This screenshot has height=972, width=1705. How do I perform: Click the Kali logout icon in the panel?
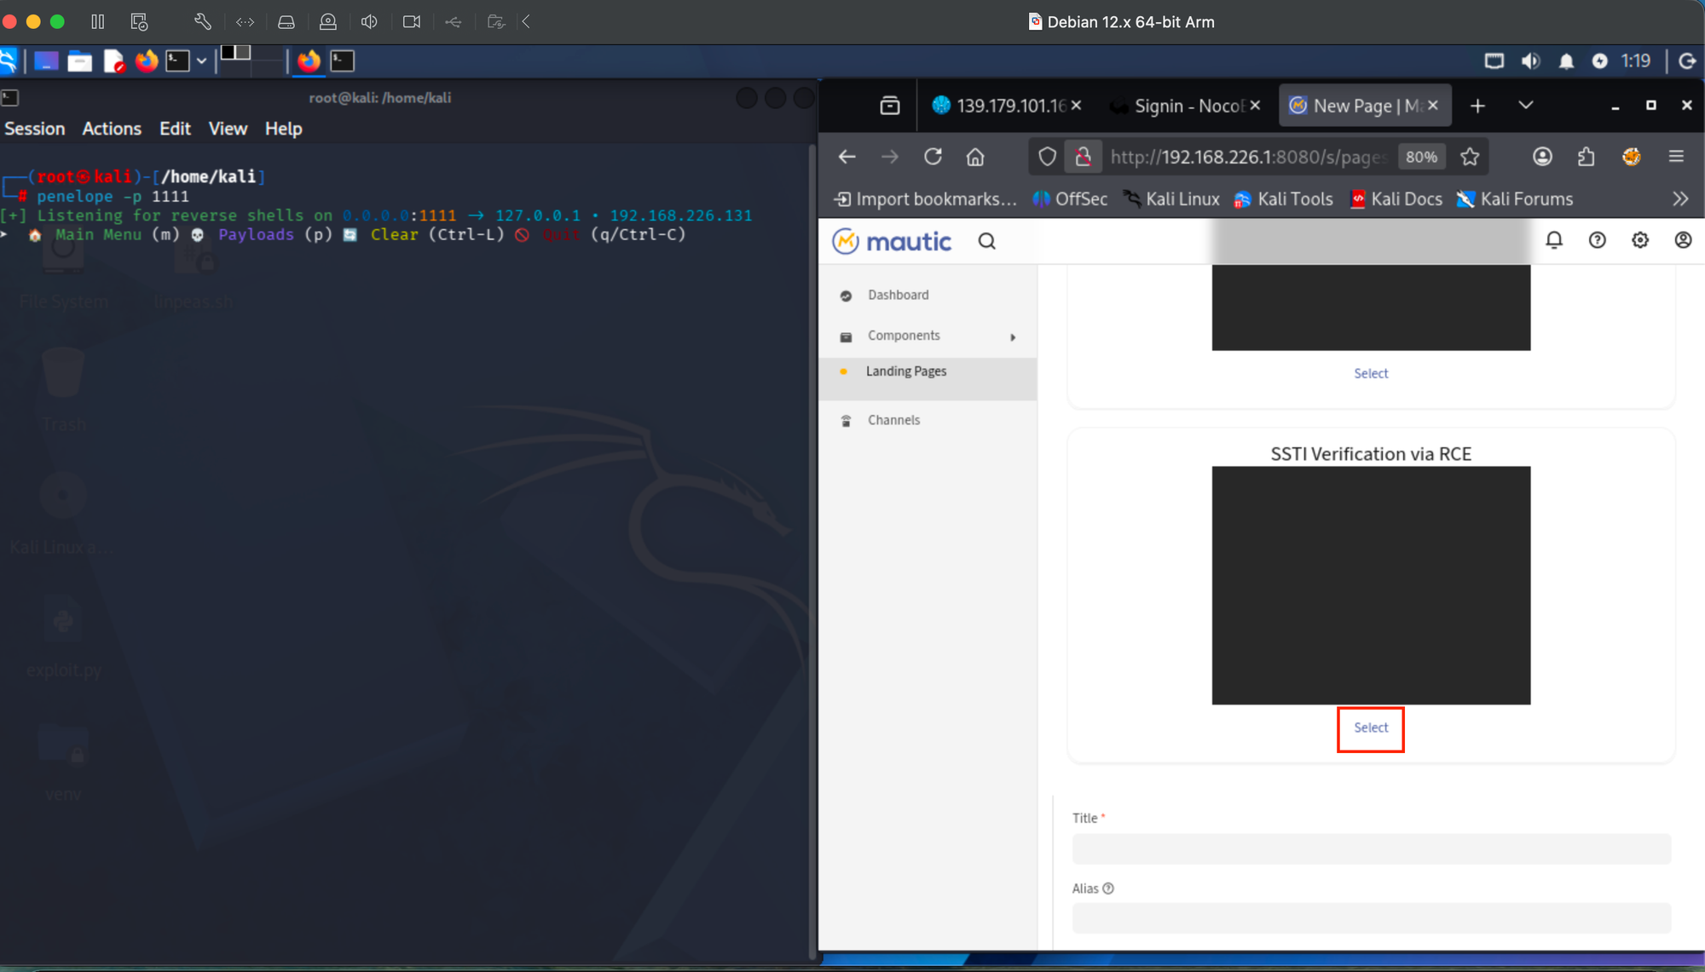tap(1686, 60)
